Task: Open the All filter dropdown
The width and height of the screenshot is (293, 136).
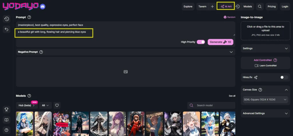Action: 45,106
